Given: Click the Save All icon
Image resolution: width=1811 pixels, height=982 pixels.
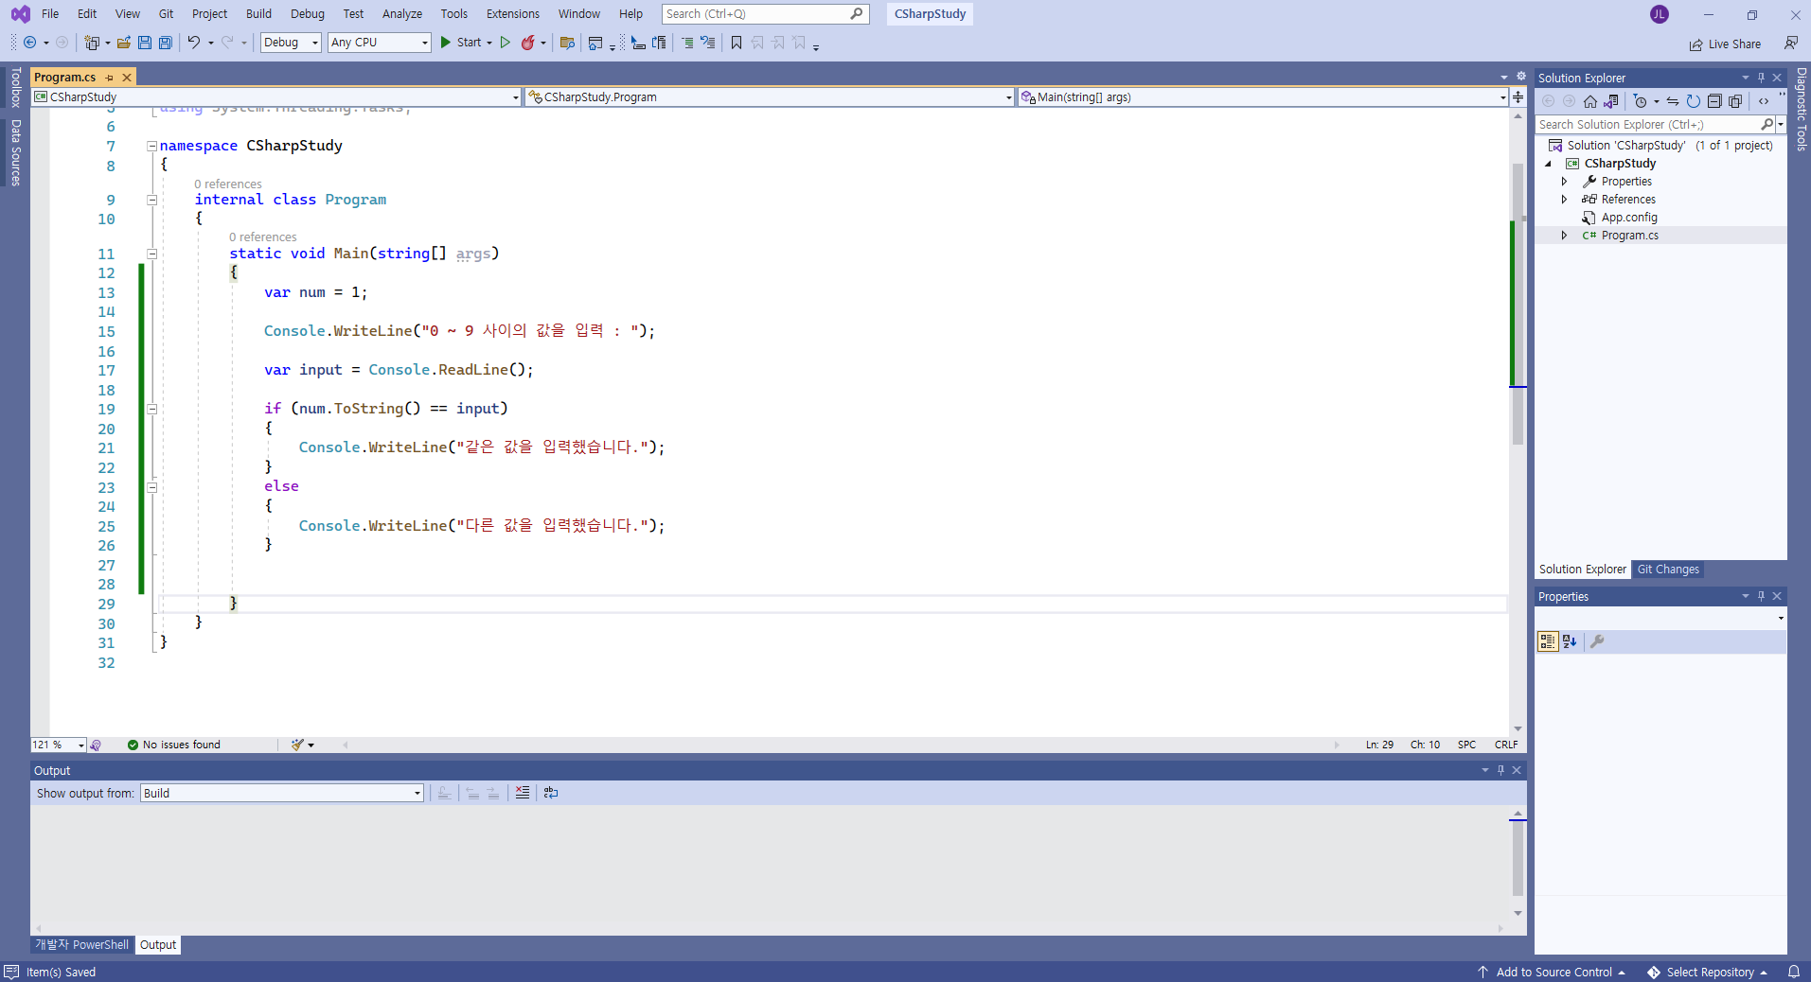Looking at the screenshot, I should [166, 43].
